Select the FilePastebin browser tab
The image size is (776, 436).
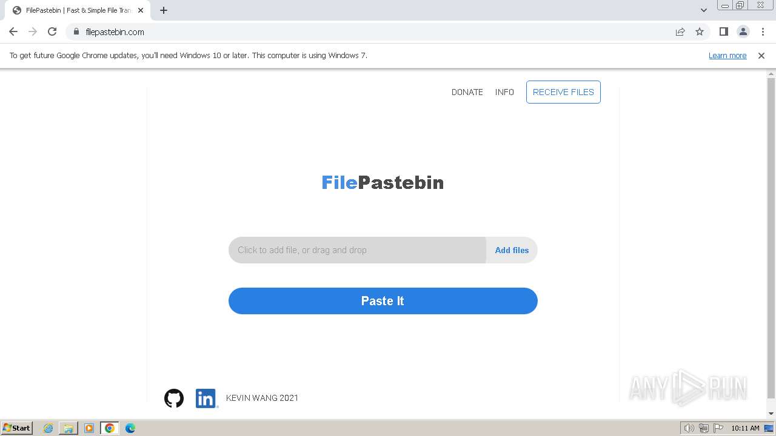click(77, 10)
